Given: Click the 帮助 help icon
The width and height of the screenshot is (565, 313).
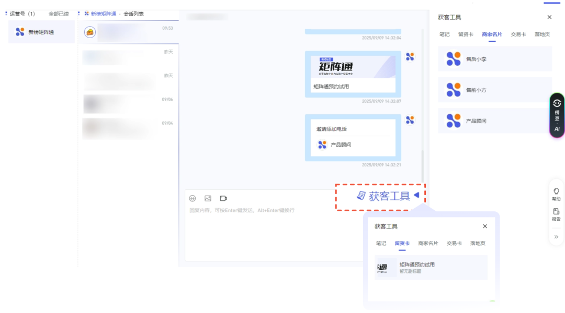Looking at the screenshot, I should point(556,195).
